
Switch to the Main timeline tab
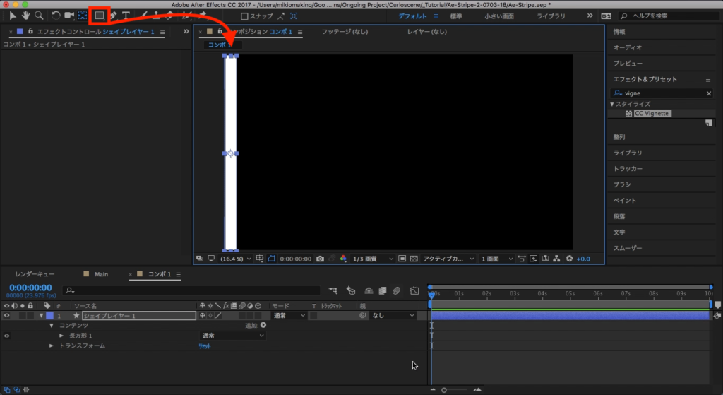pos(101,273)
